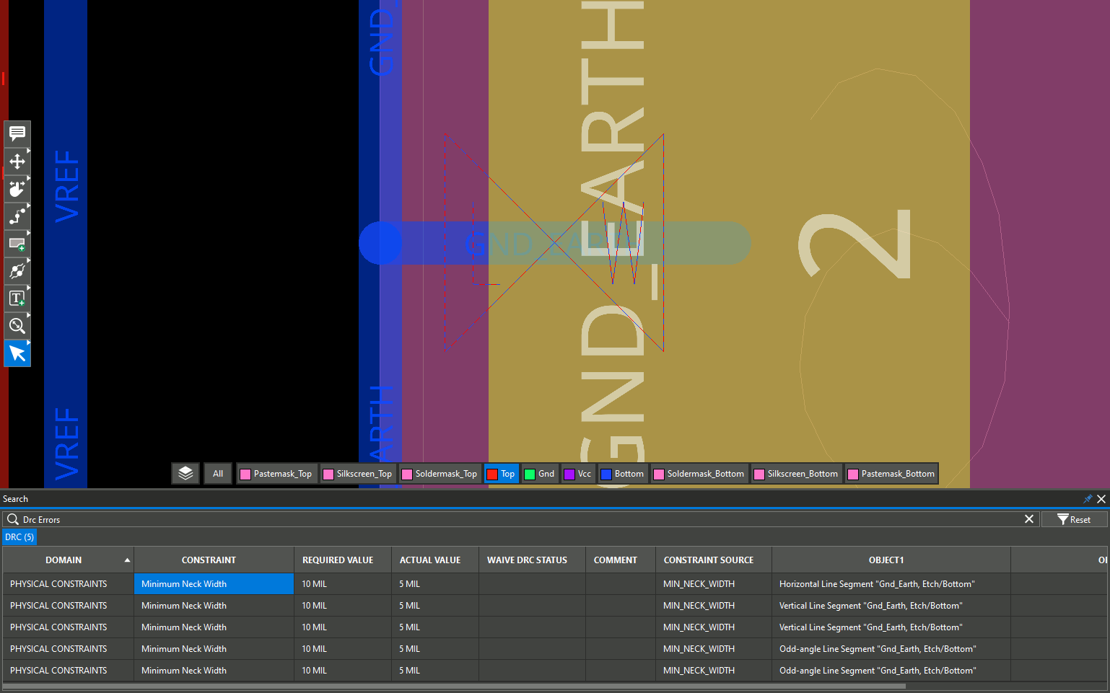This screenshot has height=693, width=1110.
Task: Select the All layers tab
Action: [x=218, y=473]
